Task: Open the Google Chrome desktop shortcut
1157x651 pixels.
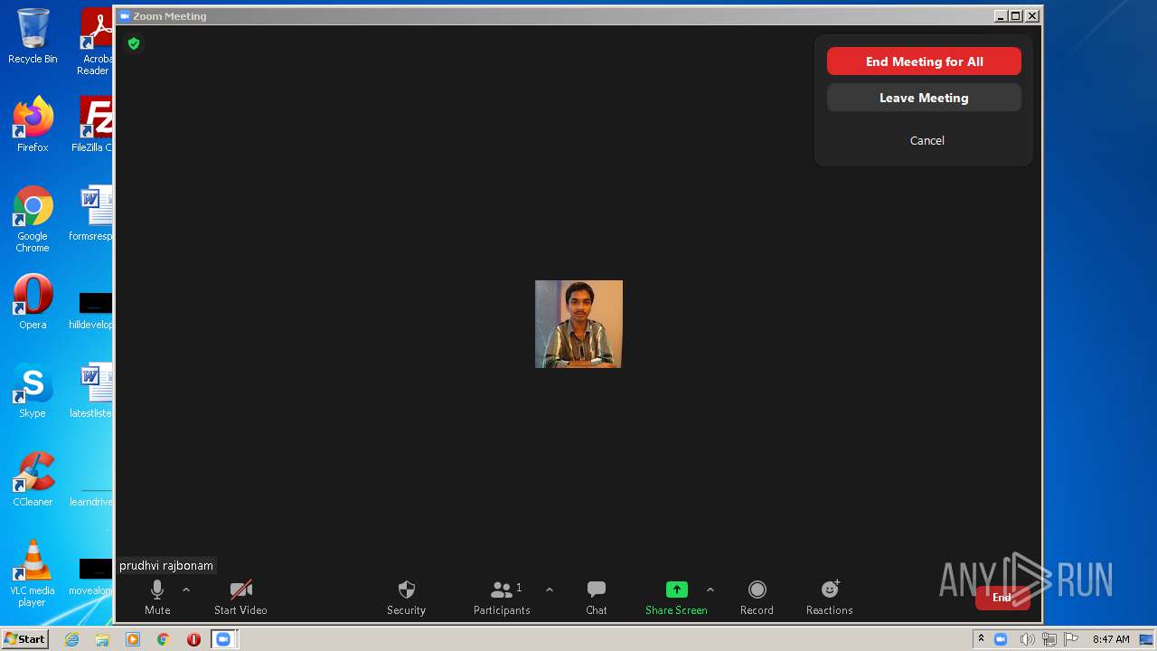Action: (33, 219)
